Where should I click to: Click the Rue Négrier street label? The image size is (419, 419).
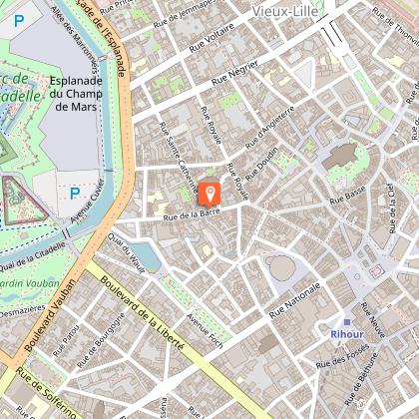235,73
